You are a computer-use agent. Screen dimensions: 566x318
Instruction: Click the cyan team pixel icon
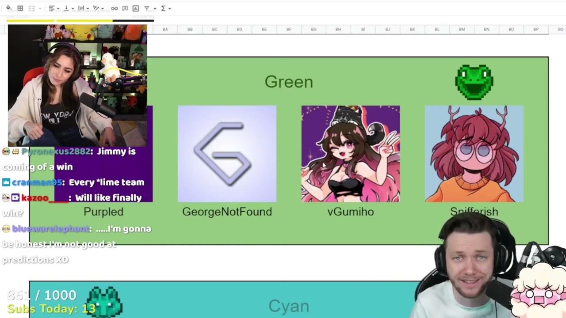[104, 302]
